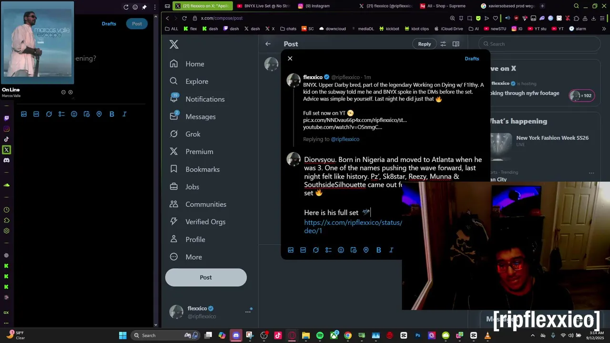This screenshot has width=610, height=343.
Task: Open a new browser tab
Action: [x=542, y=6]
